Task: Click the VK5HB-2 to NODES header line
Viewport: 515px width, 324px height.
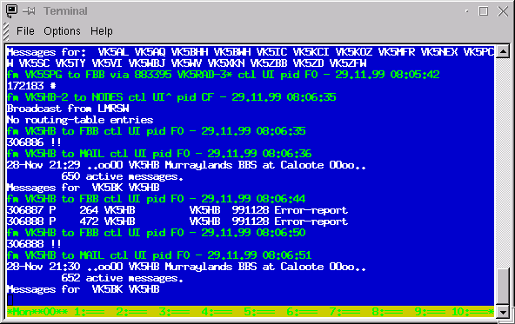Action: [x=171, y=97]
